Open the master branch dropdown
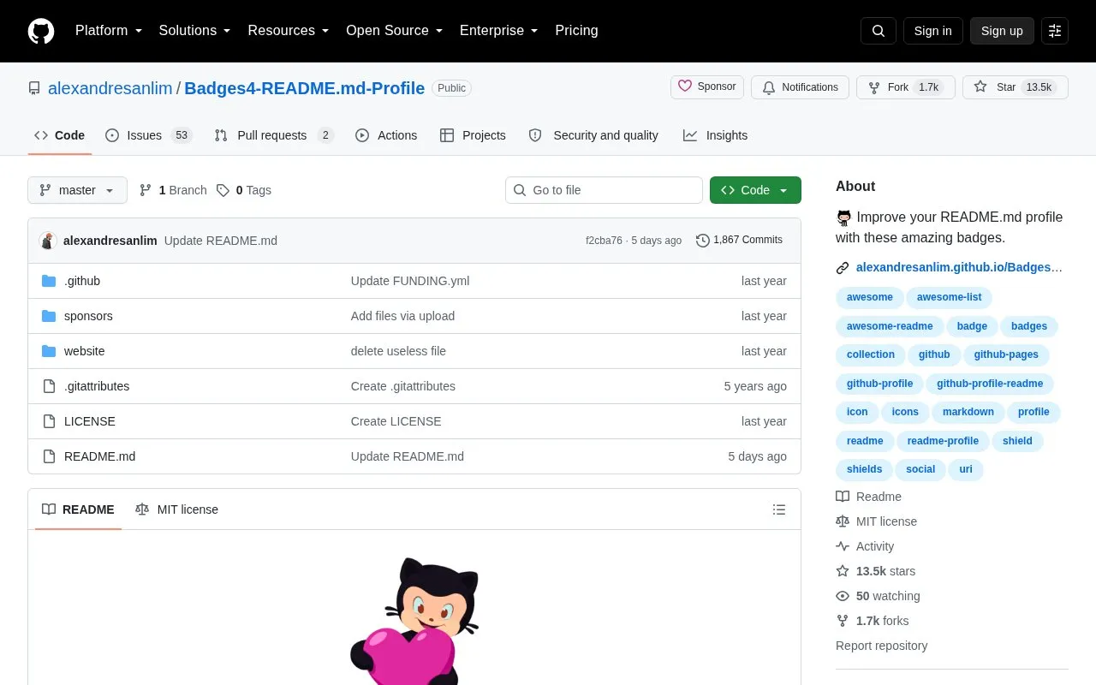 pyautogui.click(x=77, y=190)
